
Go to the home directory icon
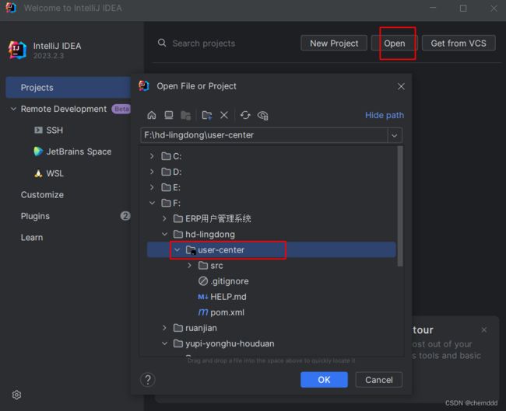(151, 115)
